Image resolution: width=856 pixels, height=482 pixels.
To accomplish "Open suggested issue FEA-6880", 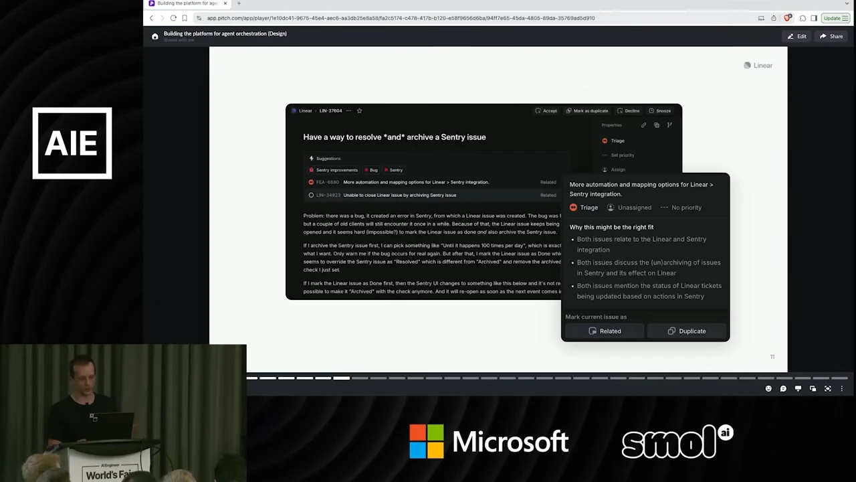I will tap(432, 182).
